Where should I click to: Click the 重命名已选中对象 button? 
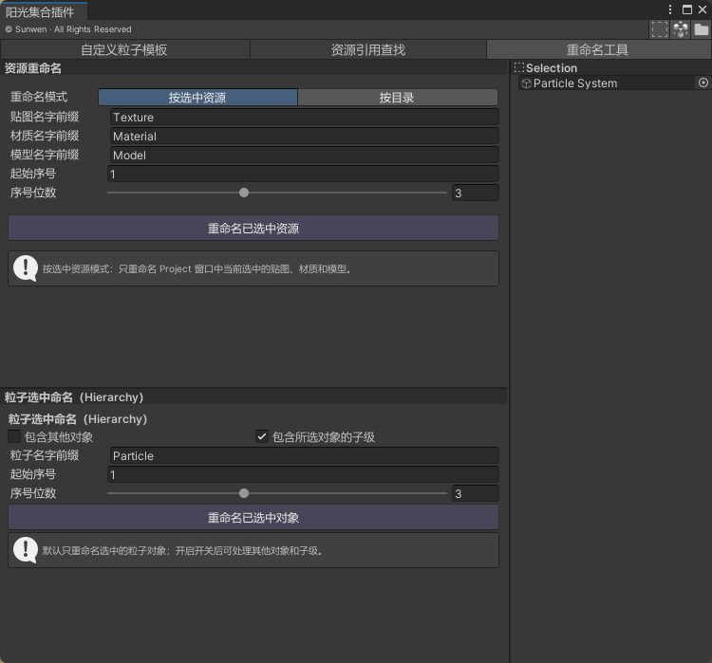[253, 517]
